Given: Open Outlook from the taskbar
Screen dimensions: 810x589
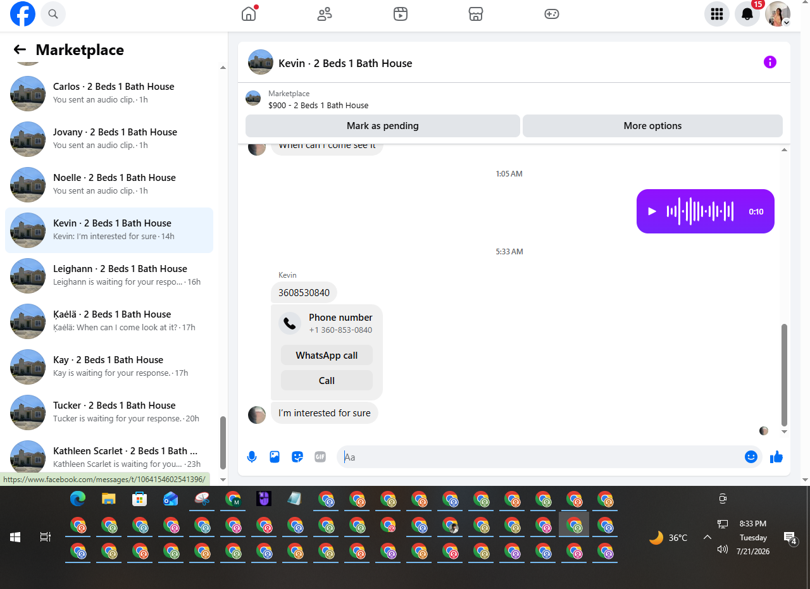Looking at the screenshot, I should point(171,499).
